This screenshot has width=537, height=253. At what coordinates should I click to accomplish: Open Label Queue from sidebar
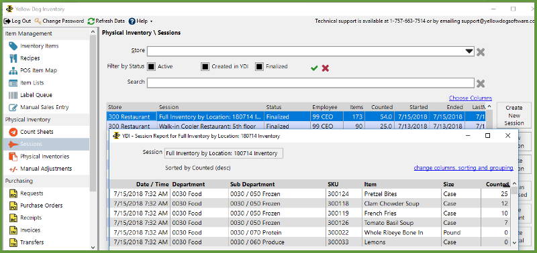pos(36,95)
